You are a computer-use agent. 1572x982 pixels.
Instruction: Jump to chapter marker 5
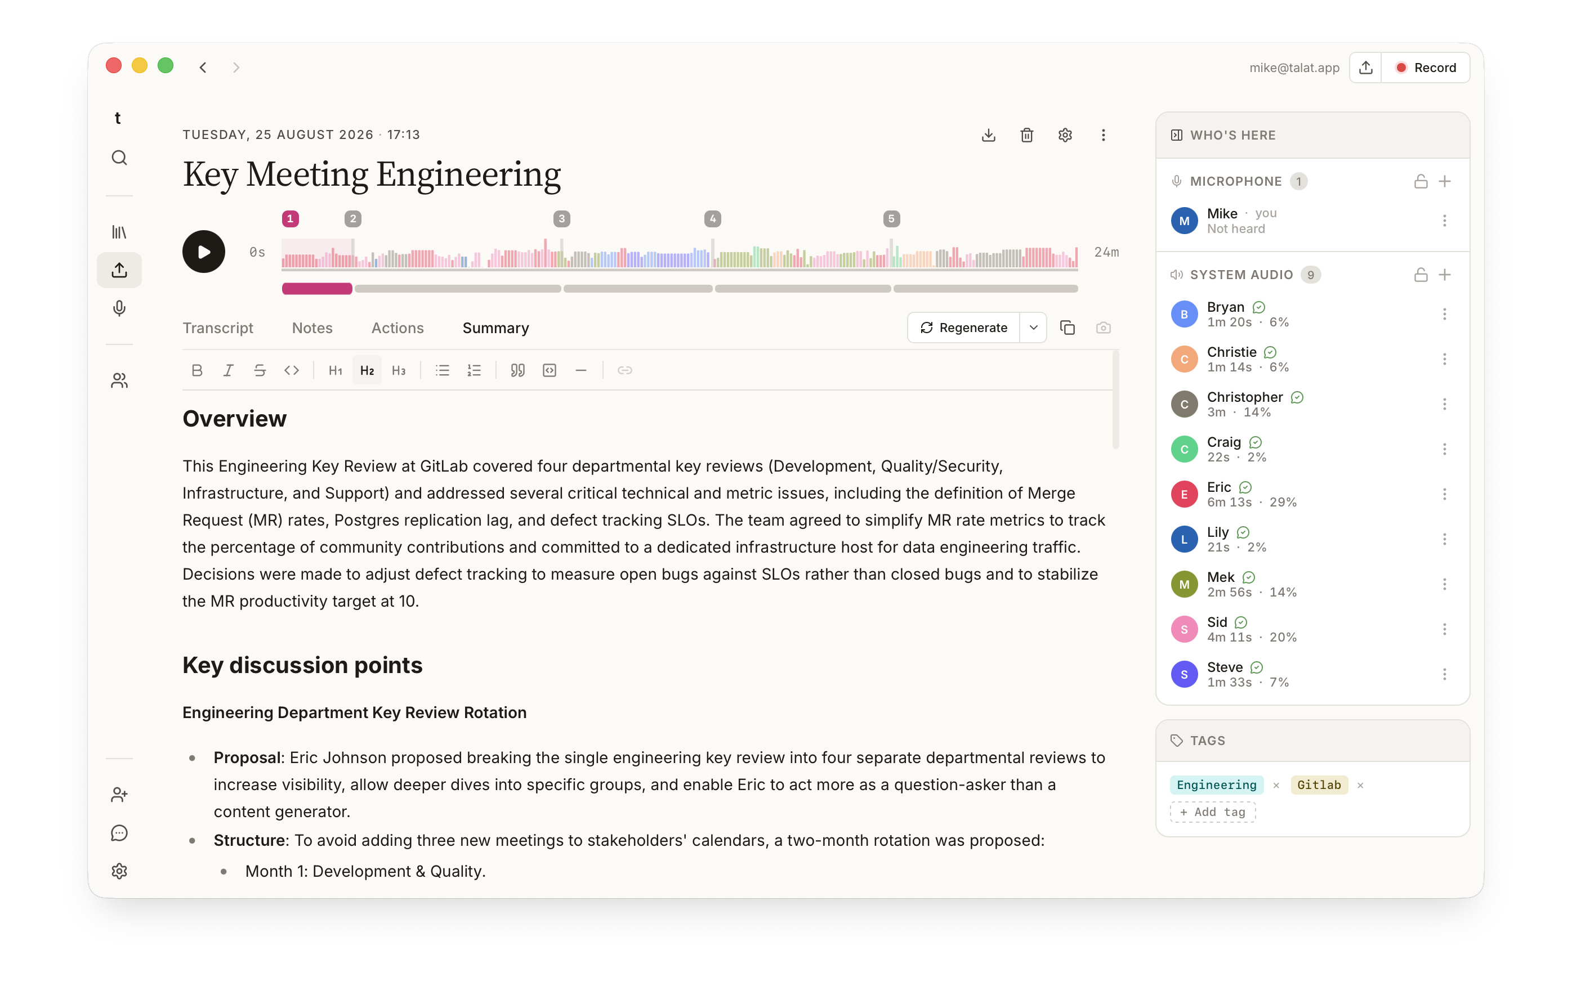pyautogui.click(x=891, y=219)
